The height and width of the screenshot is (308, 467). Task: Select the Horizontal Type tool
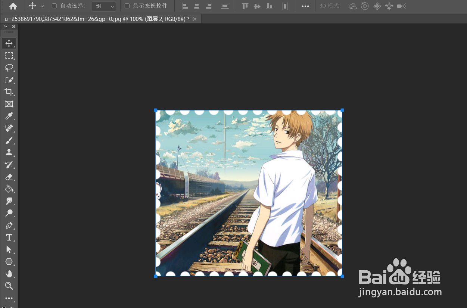point(9,237)
